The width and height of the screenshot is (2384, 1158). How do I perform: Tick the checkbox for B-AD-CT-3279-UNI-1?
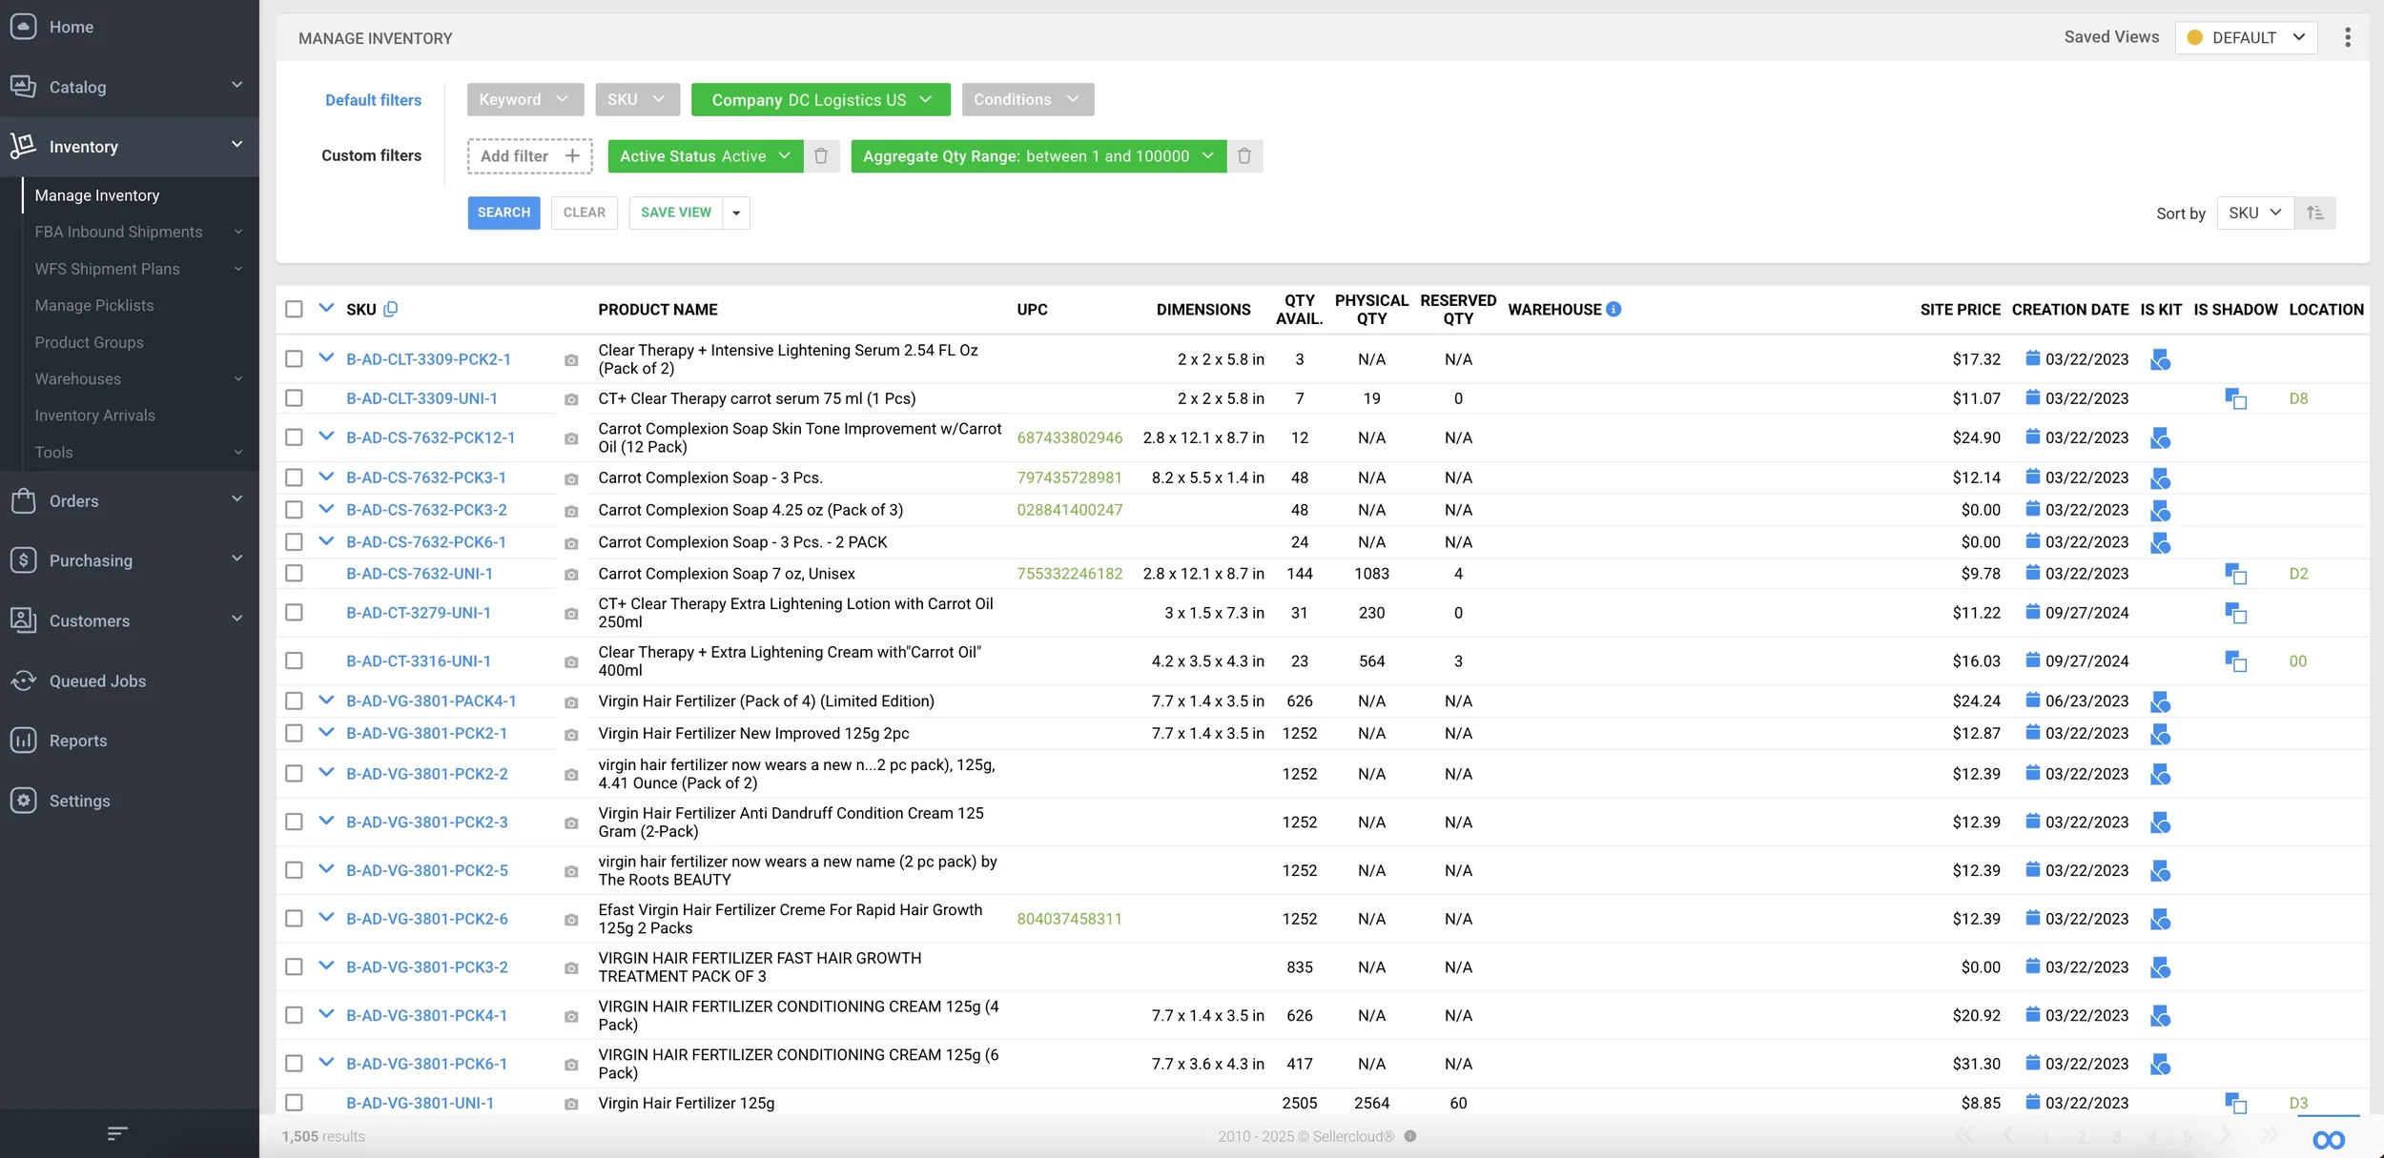294,613
